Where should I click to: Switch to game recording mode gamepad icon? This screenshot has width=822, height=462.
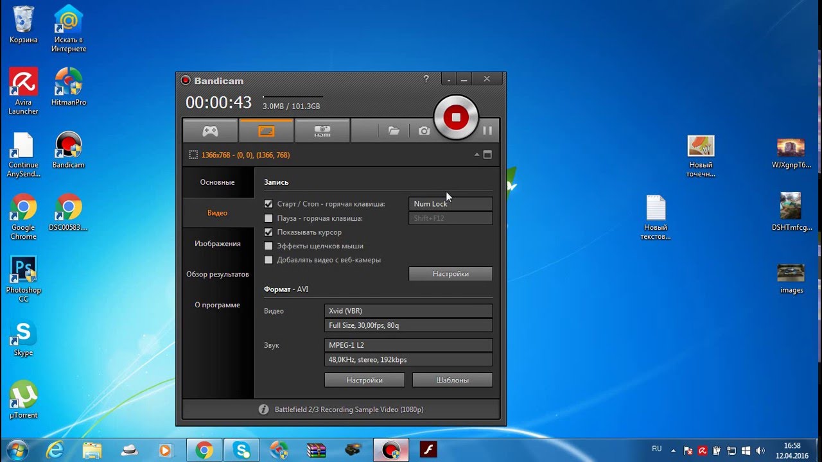211,131
